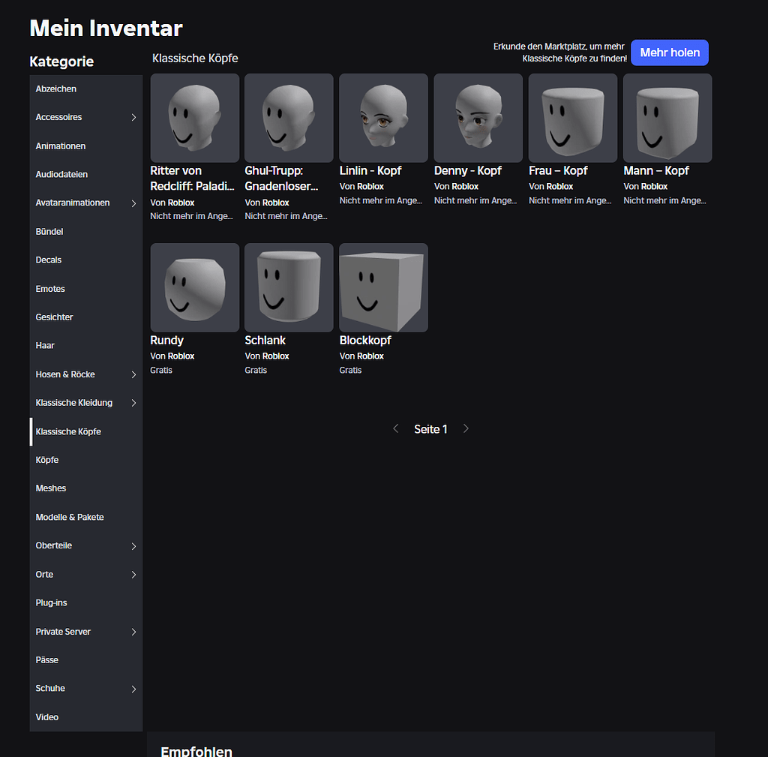Click the Seite 1 page indicator
Viewport: 768px width, 757px height.
point(430,428)
